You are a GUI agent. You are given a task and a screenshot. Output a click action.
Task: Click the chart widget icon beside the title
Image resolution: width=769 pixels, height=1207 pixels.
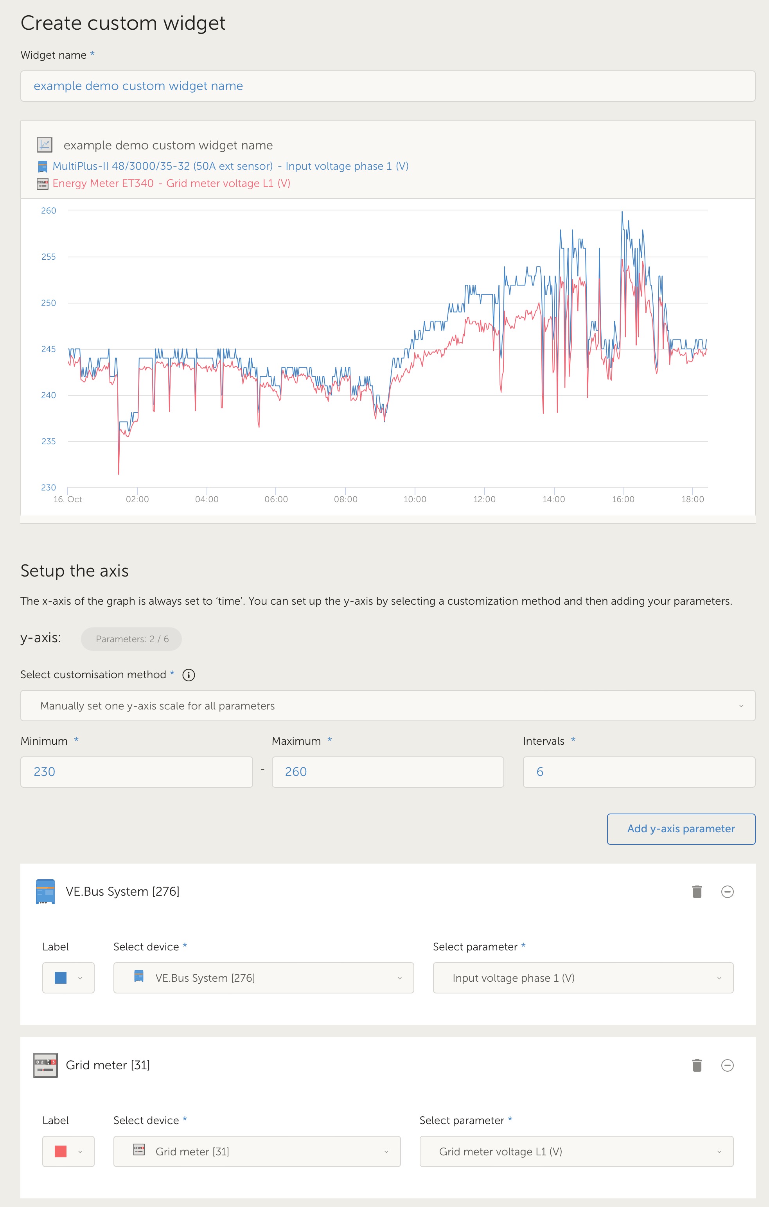[45, 145]
